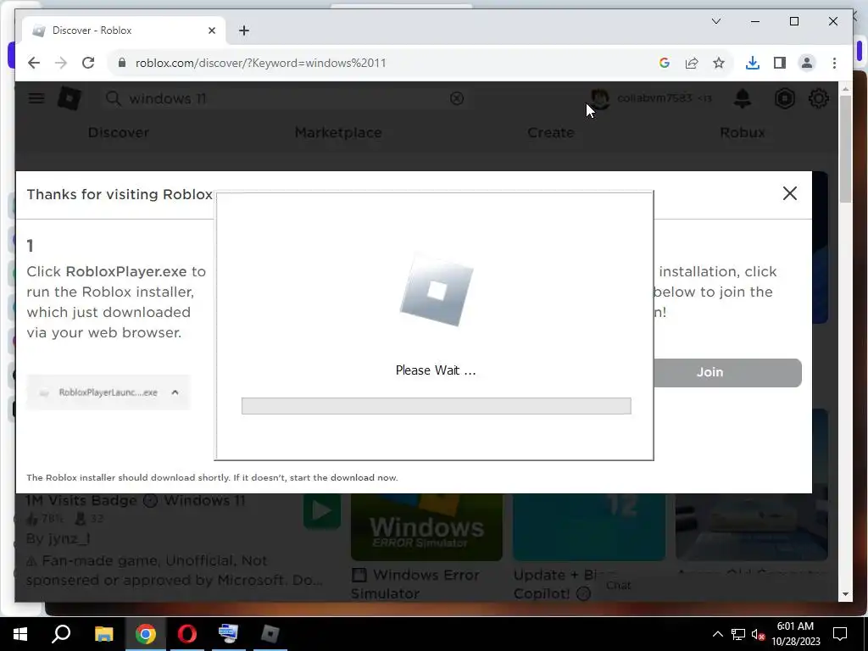Open collabvm7583 profile avatar

point(601,98)
